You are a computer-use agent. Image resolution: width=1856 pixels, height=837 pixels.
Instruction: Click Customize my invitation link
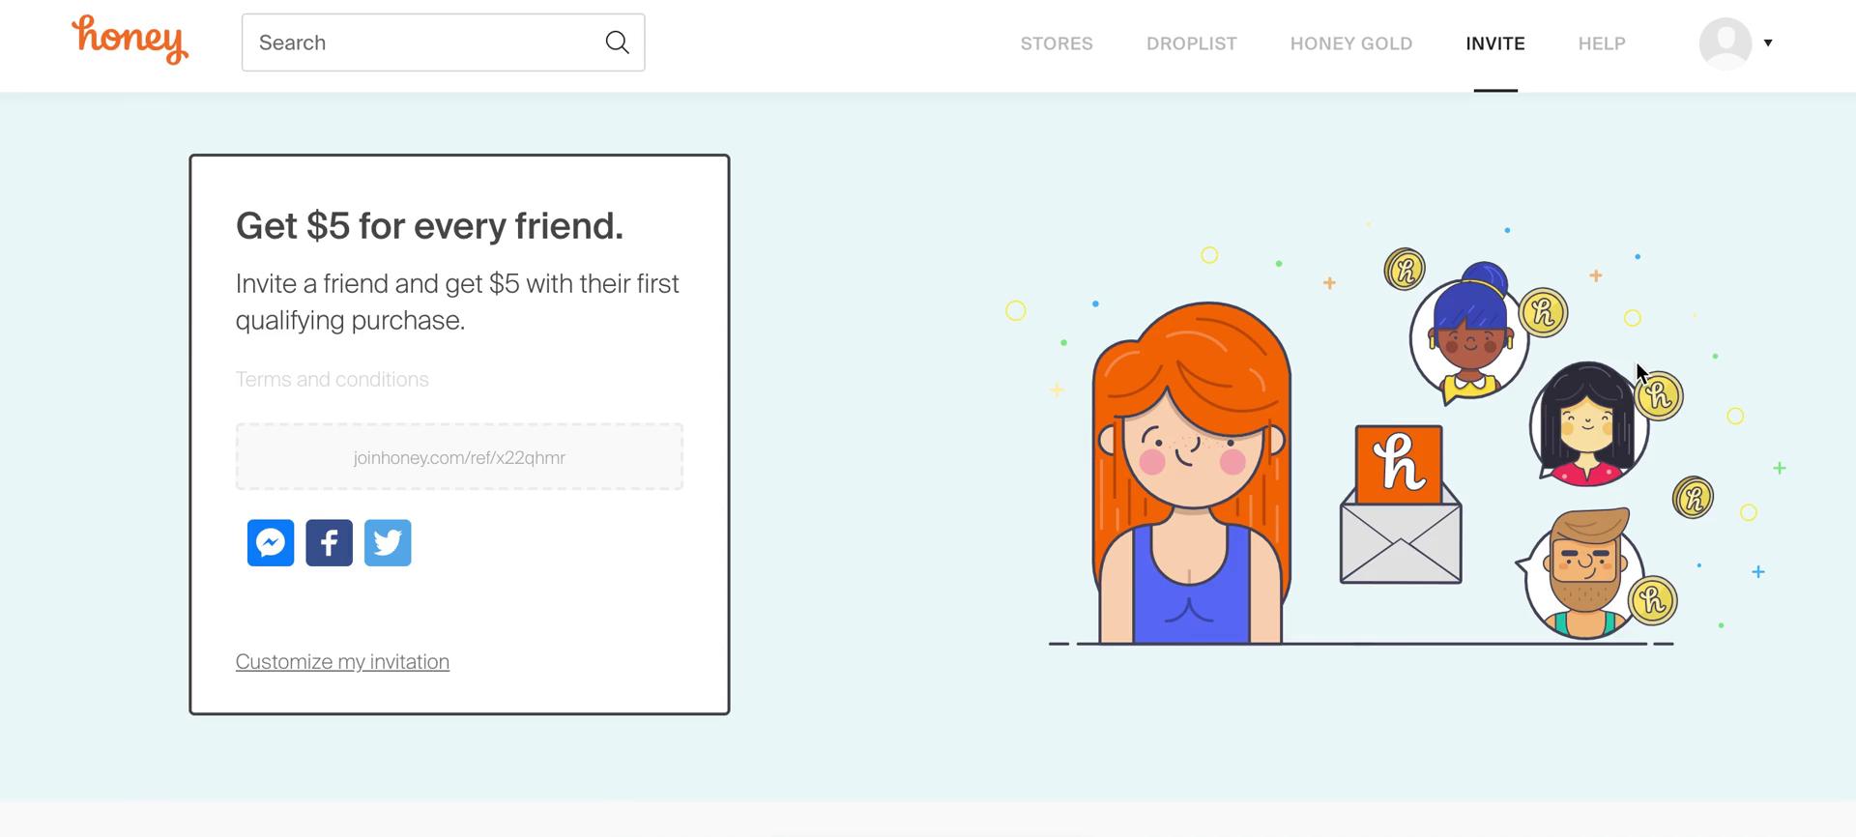click(x=342, y=662)
